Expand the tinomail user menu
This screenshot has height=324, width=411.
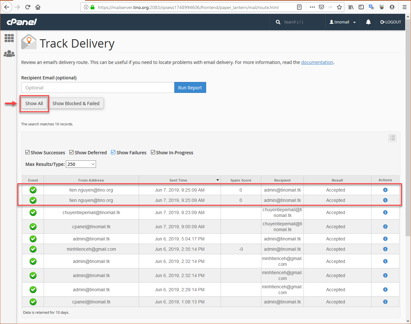coord(343,22)
